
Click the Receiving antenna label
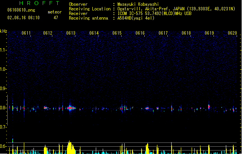(x=88, y=18)
